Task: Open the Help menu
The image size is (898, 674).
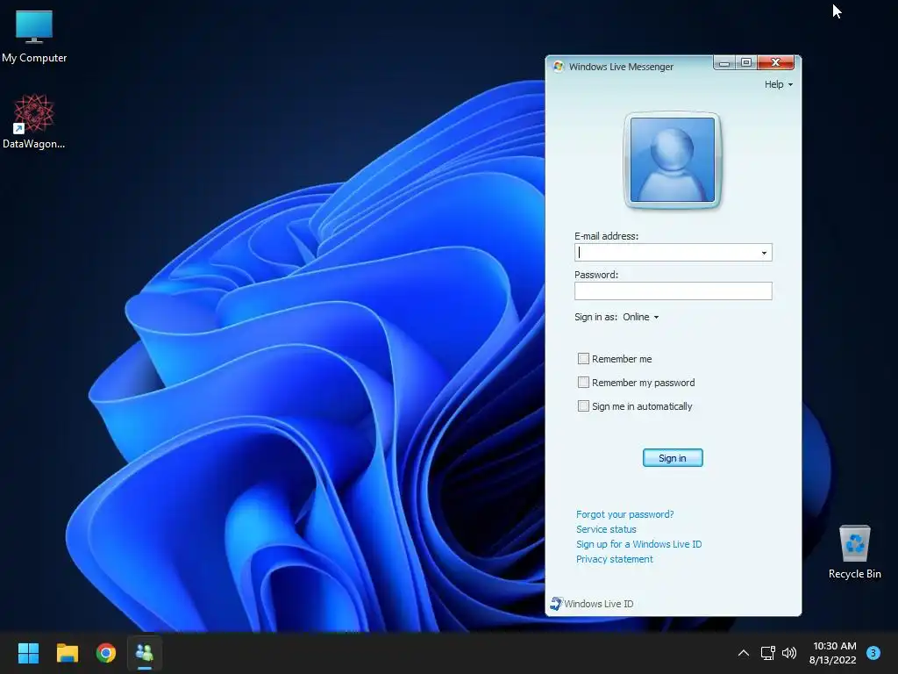Action: 779,84
